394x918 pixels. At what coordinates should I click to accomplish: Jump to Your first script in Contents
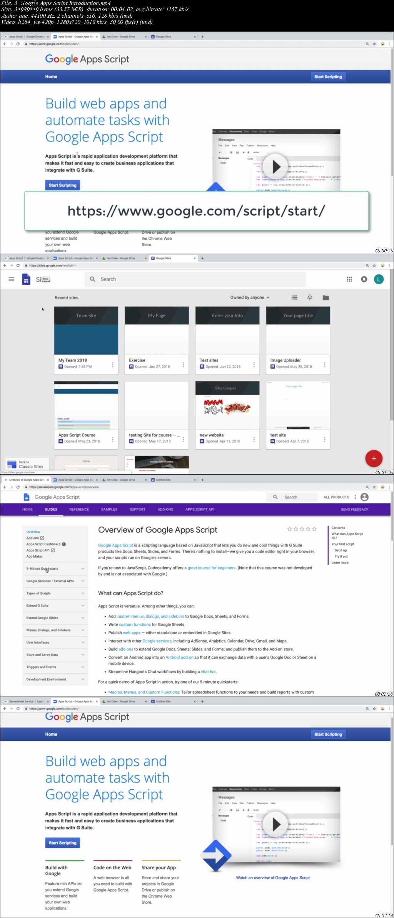(x=343, y=544)
